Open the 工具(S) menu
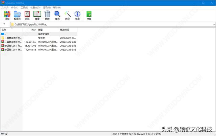Screen dimensions: 216x136 [24, 7]
